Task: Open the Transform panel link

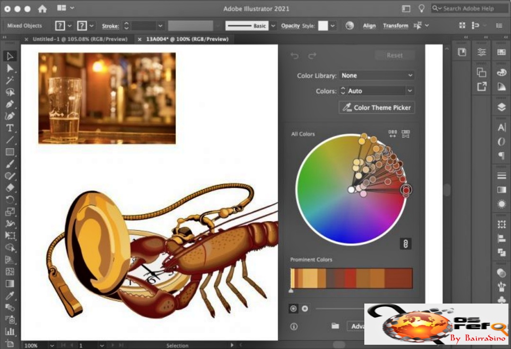Action: coord(396,26)
